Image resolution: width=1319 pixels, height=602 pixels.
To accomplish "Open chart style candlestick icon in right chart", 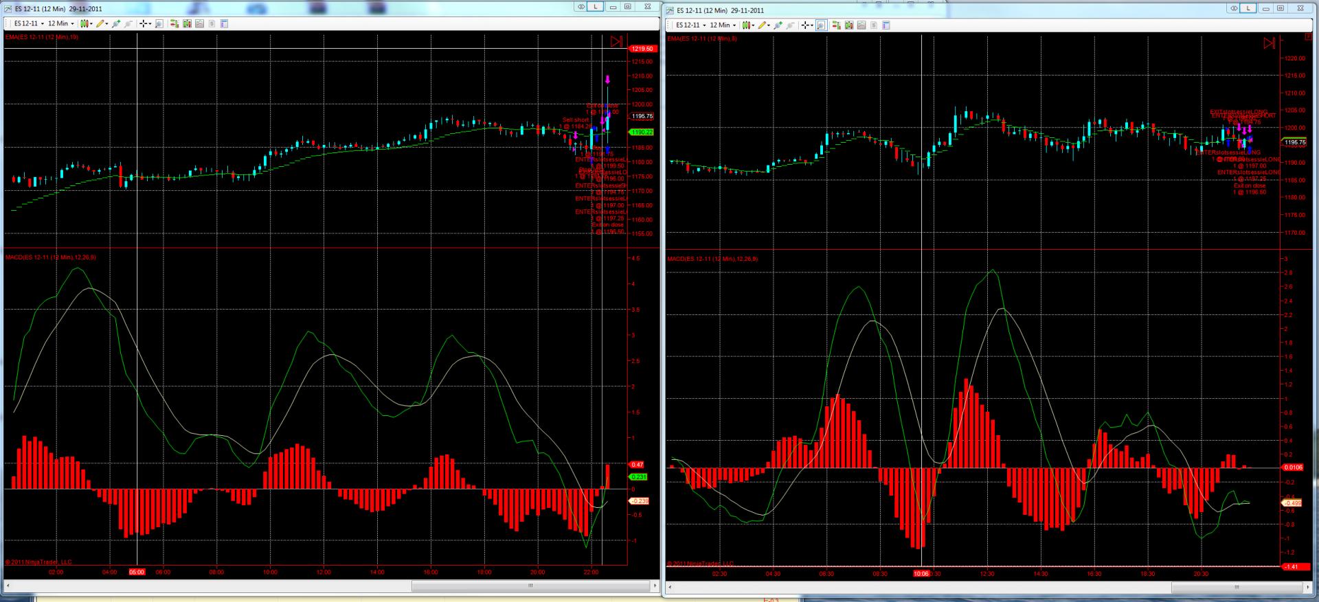I will (747, 25).
